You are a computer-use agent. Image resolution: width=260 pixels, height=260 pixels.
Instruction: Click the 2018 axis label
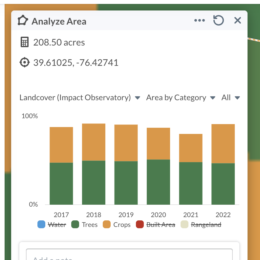point(94,215)
